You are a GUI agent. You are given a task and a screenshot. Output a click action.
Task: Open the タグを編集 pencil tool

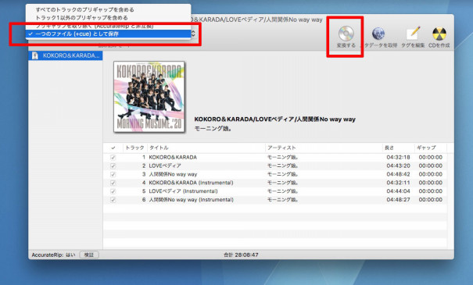413,34
